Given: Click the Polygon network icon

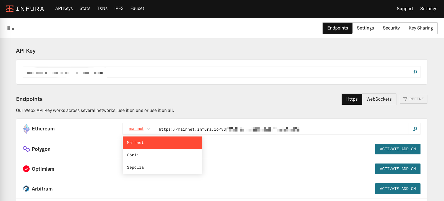Looking at the screenshot, I should click(x=26, y=149).
